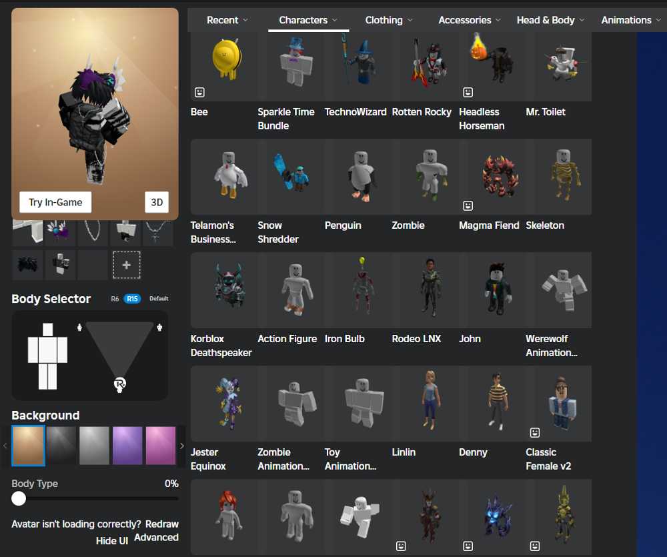Select the Linlin character thumbnail
Image resolution: width=667 pixels, height=557 pixels.
point(424,404)
